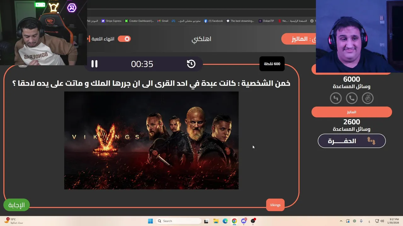Open network settings from the tray icon
403x226 pixels.
click(x=377, y=221)
